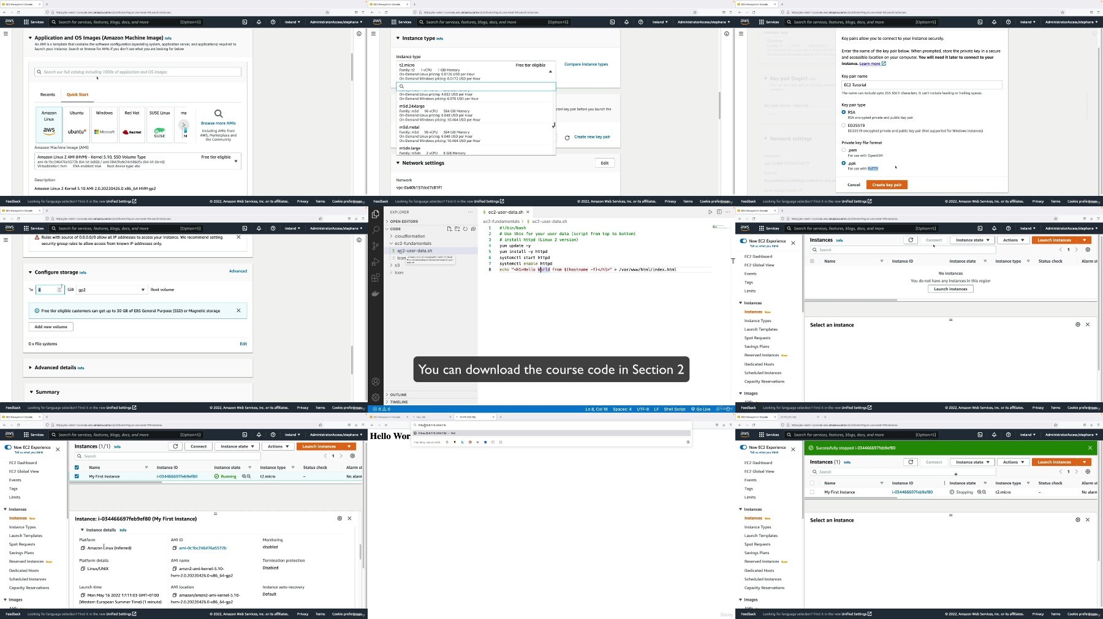1103x619 pixels.
Task: Select the ED25519 key pair type
Action: coord(844,126)
